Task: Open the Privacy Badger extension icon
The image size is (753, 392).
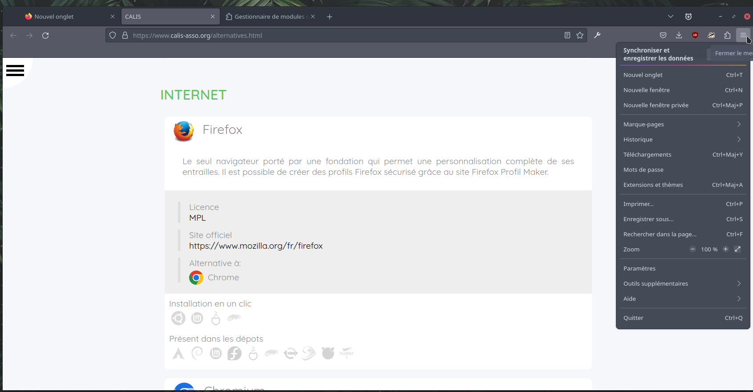Action: click(711, 35)
